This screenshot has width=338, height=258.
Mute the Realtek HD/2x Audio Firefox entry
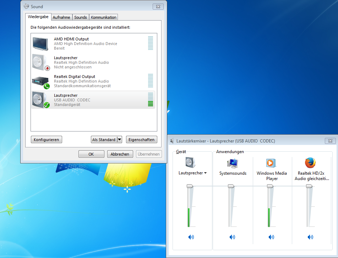pyautogui.click(x=310, y=237)
